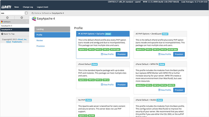Click the 'All PHP Opts' tag on OpCache card
This screenshot has height=117, width=209.
pos(115,50)
